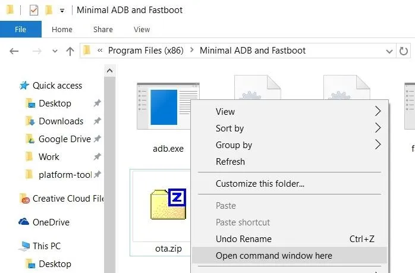Open the View submenu in context menu
The image size is (415, 273).
click(290, 111)
